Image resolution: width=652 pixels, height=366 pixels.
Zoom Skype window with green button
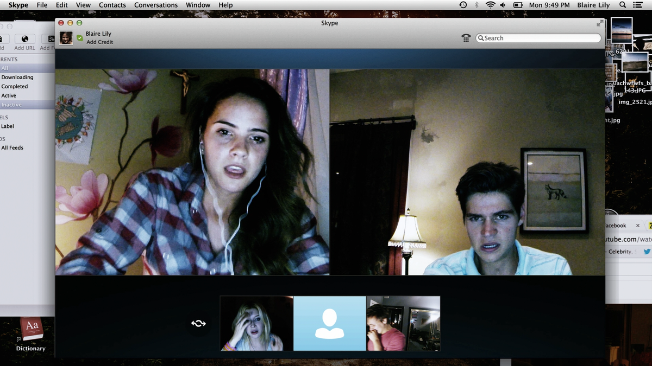(79, 23)
